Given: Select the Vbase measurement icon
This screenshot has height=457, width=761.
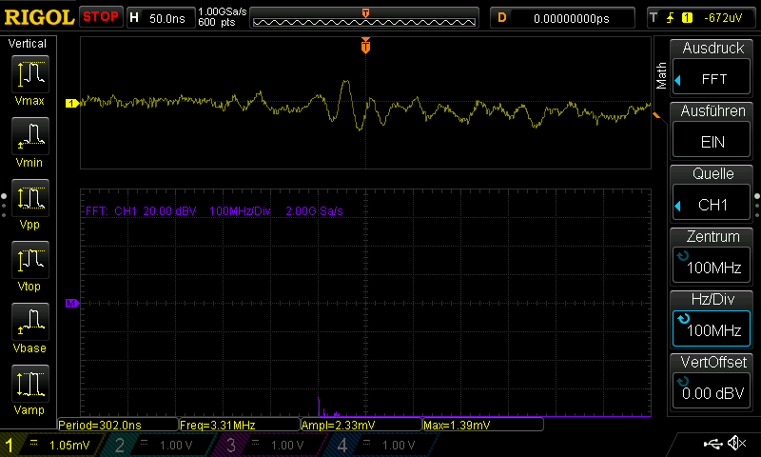Looking at the screenshot, I should point(30,322).
